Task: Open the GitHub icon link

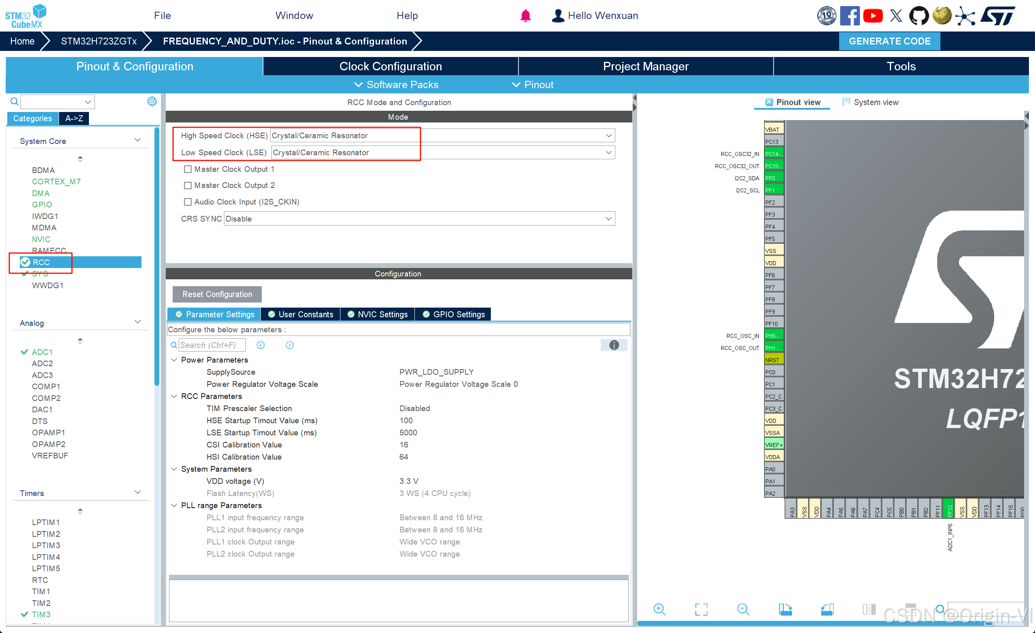Action: click(919, 16)
